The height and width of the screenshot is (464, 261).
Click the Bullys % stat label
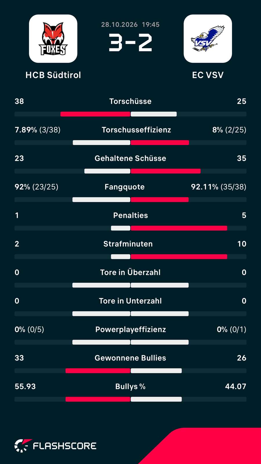coord(130,387)
